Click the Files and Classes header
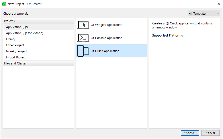The height and width of the screenshot is (139, 223). tap(39, 63)
